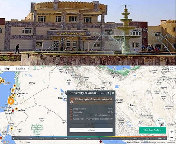The image size is (176, 144).
Task: Select the red station marker near Israel
Action: (13, 110)
